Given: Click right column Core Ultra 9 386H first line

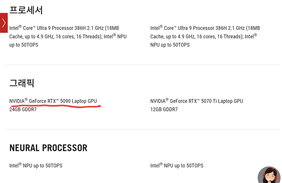Looking at the screenshot, I should 205,28.
